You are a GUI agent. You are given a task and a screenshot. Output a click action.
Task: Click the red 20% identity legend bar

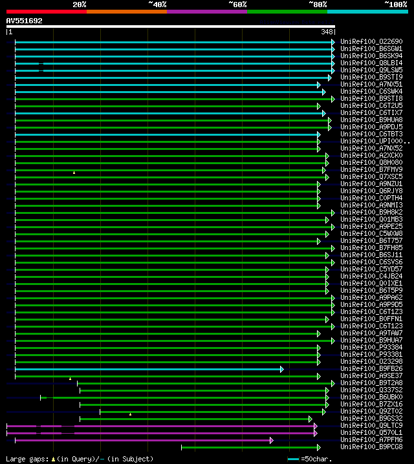point(47,12)
